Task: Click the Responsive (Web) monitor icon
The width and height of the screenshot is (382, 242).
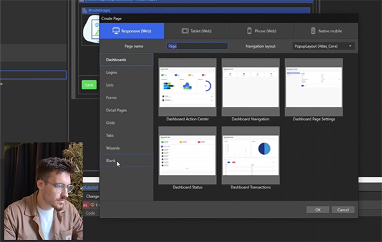Action: click(x=116, y=31)
